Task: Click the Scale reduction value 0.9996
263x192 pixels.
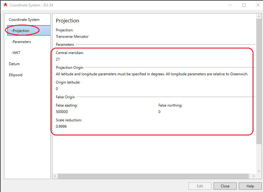Action: (61, 126)
